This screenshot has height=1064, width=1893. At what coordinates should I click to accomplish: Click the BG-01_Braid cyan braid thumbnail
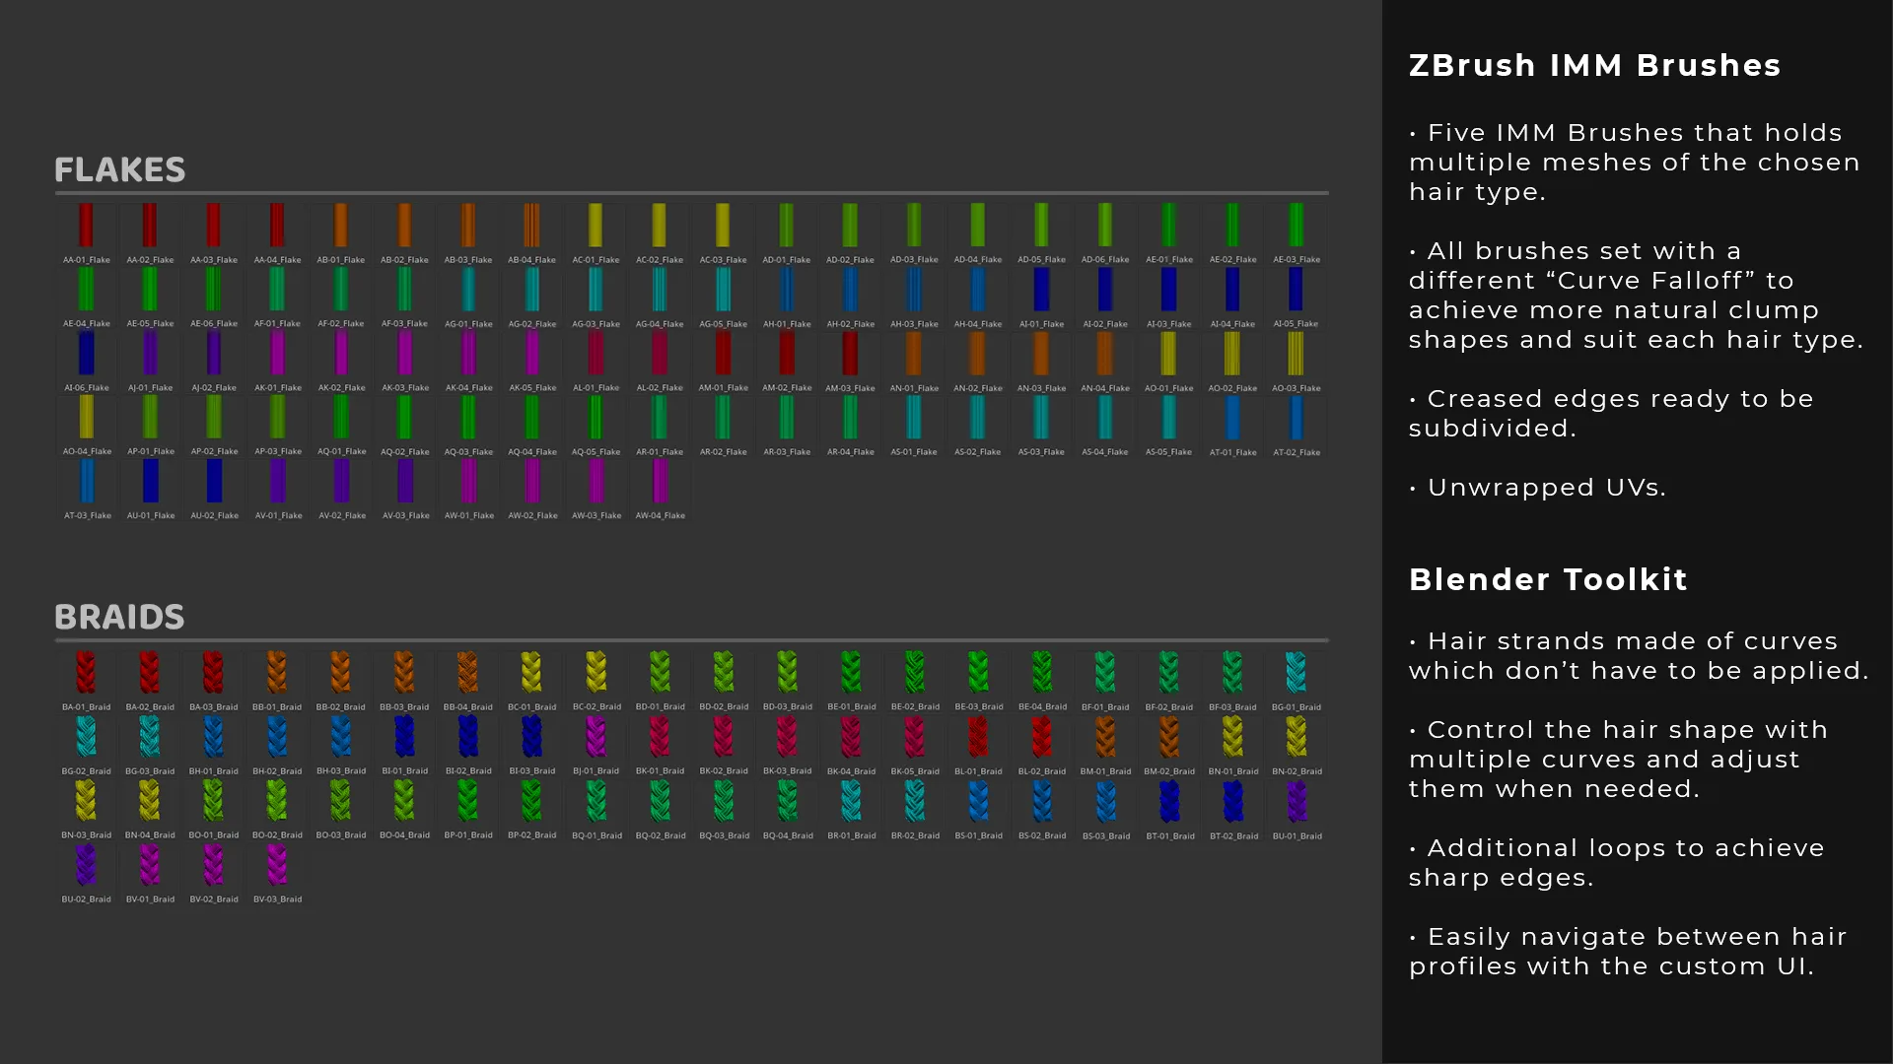1297,674
